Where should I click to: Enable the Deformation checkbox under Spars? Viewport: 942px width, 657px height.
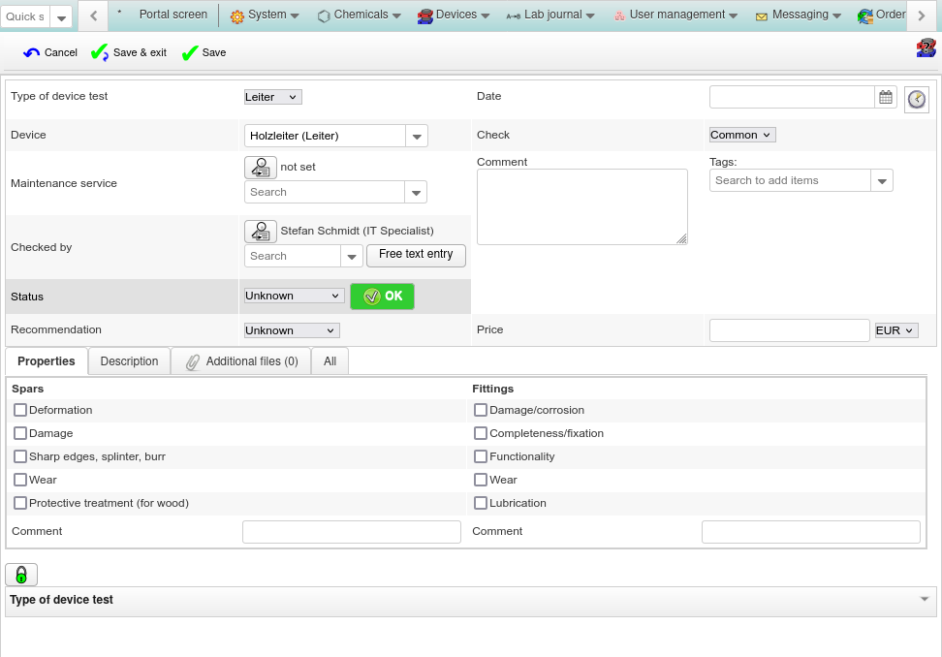pos(20,410)
